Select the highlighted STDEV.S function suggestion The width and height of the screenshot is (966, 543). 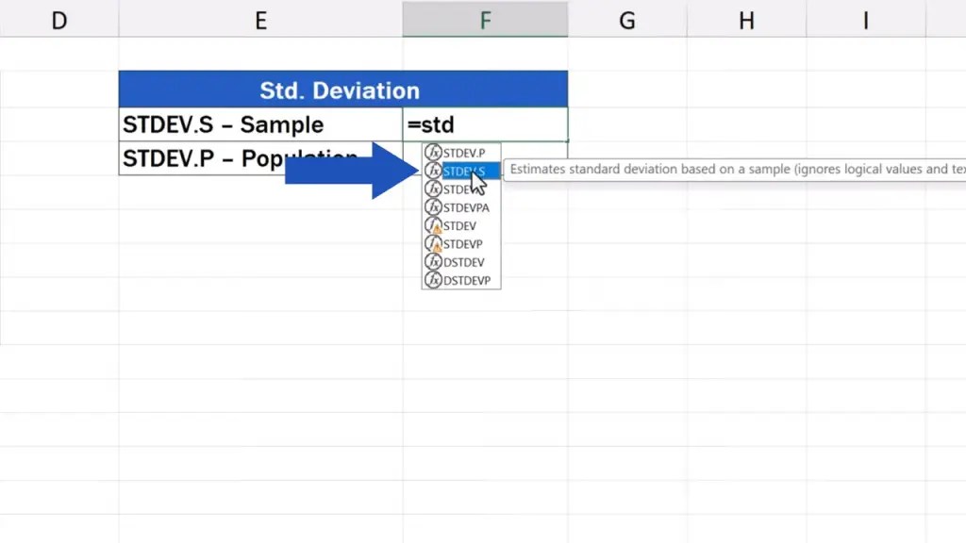click(x=463, y=172)
